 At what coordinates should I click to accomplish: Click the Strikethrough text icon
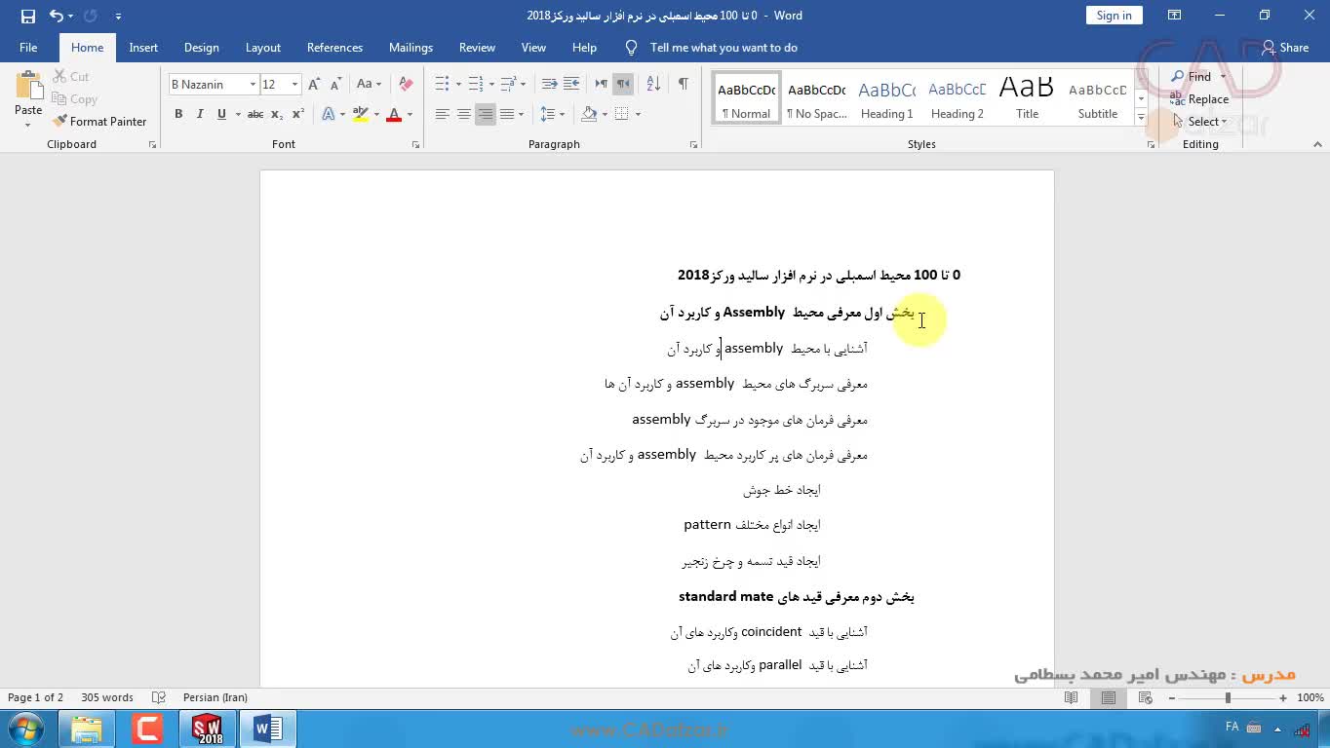254,115
